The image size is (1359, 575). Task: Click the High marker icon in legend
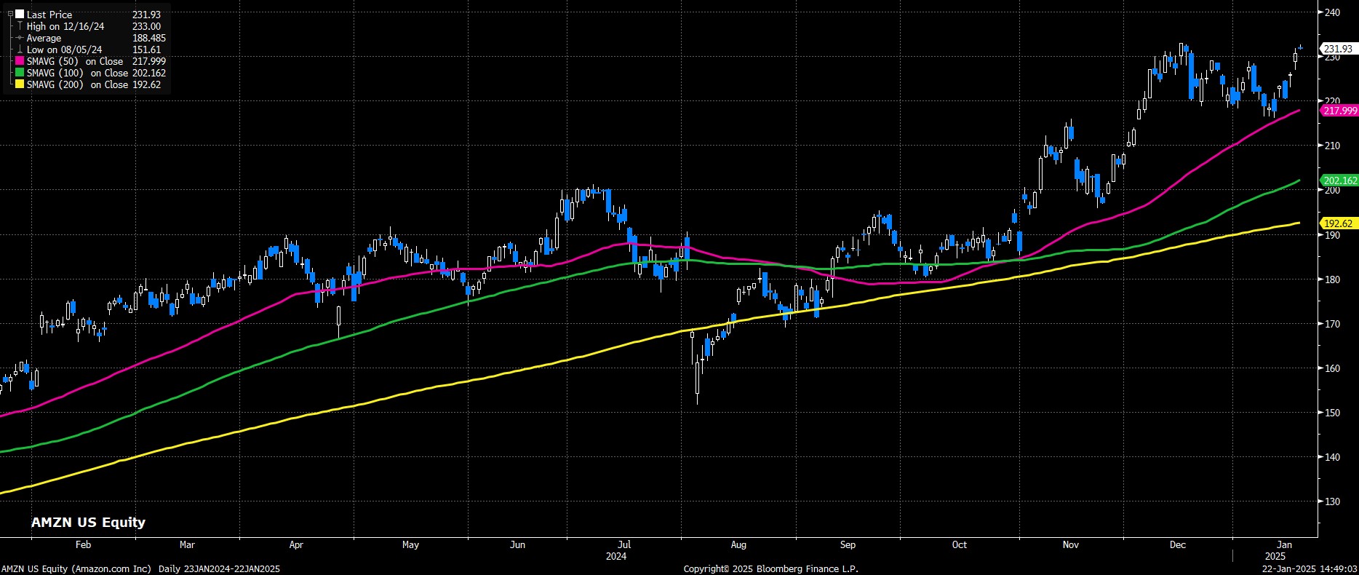pyautogui.click(x=20, y=26)
